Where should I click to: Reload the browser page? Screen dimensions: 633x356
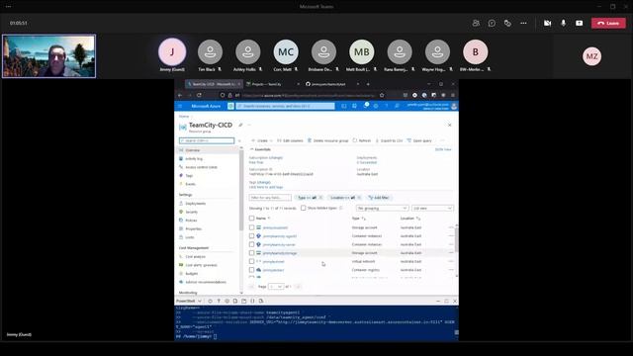[x=199, y=95]
